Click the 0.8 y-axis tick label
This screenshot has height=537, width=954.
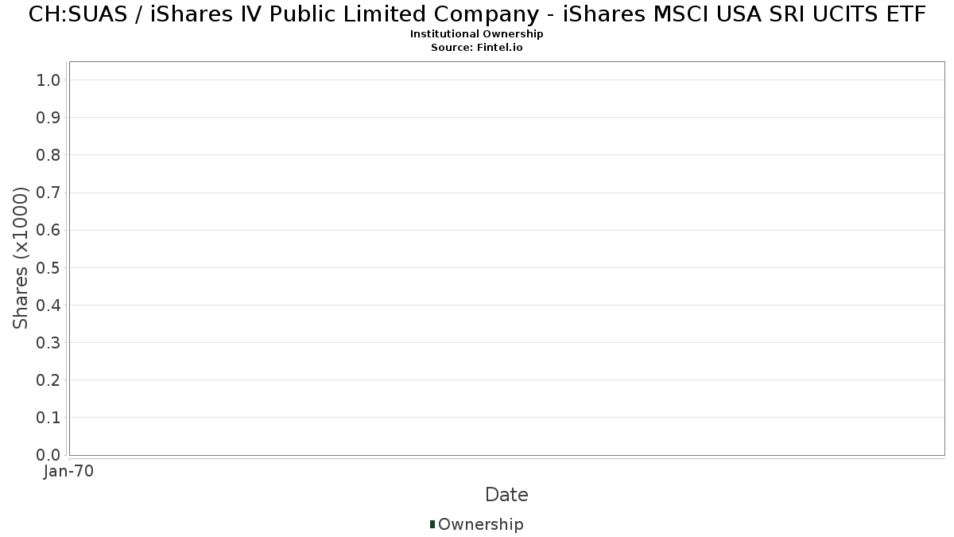48,155
